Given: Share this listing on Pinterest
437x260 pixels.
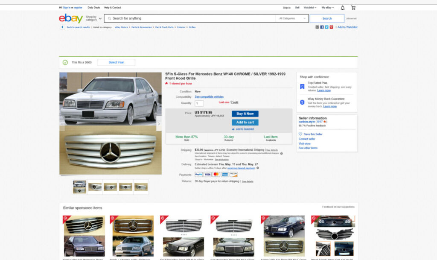Looking at the screenshot, I should [331, 27].
